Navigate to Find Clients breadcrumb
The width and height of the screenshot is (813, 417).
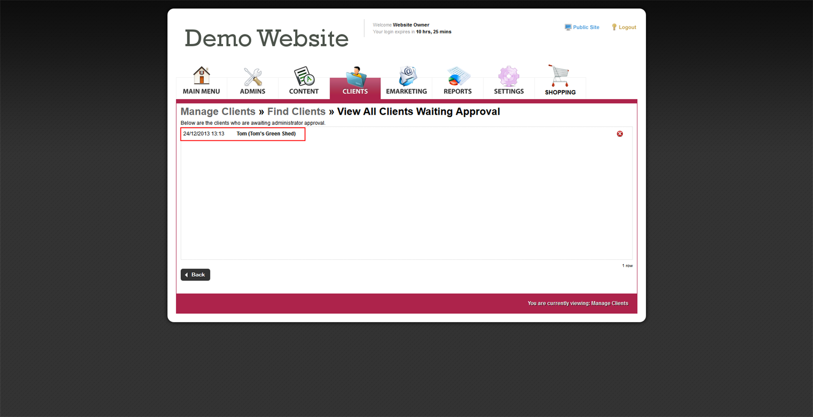point(296,112)
